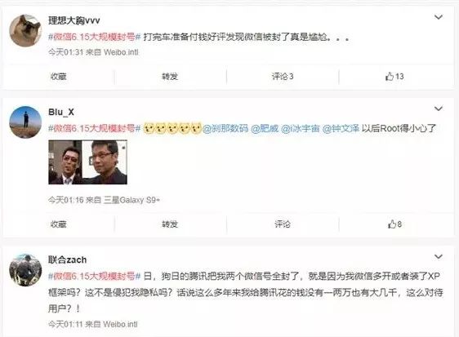This screenshot has width=459, height=337.
Task: Like the Blu_X post showing 8 likes
Action: coord(394,224)
